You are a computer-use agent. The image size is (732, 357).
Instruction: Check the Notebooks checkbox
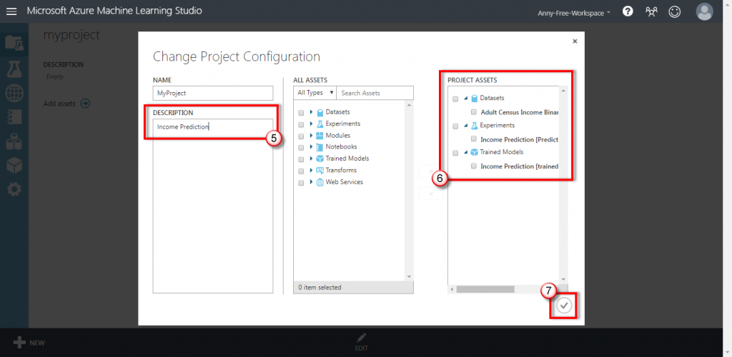point(301,148)
